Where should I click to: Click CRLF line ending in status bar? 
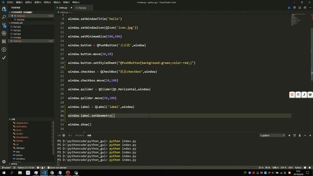pos(291,168)
